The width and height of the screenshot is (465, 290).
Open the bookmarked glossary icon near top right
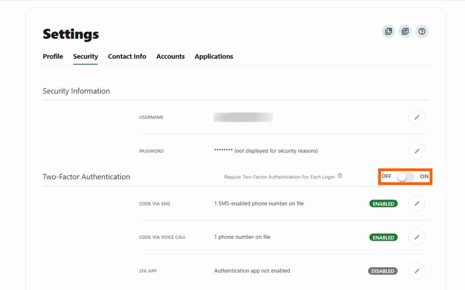(388, 31)
